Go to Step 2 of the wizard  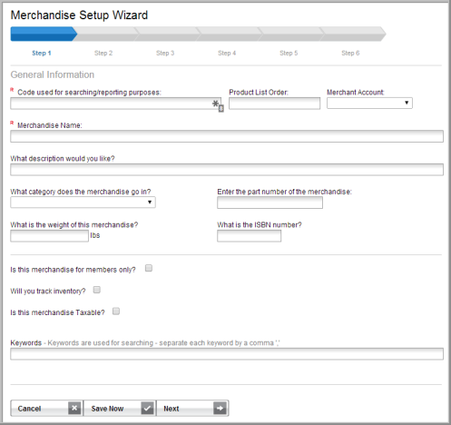[x=103, y=53]
